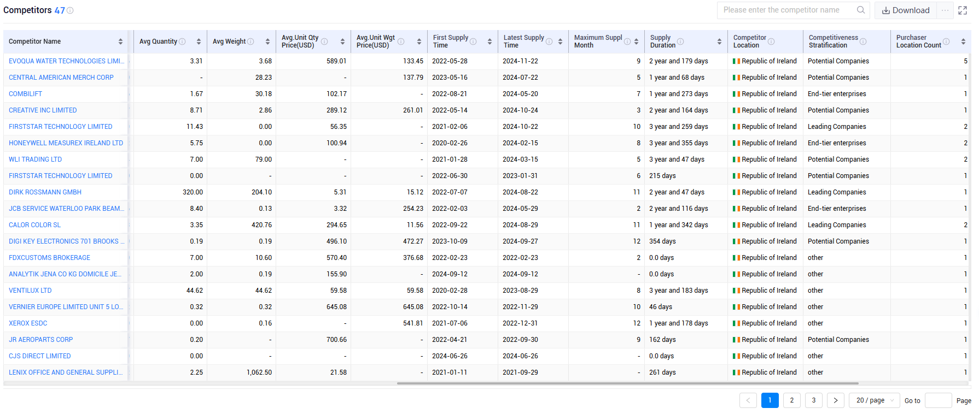Open CALOR COLOR SL link
The width and height of the screenshot is (979, 414).
click(x=34, y=225)
